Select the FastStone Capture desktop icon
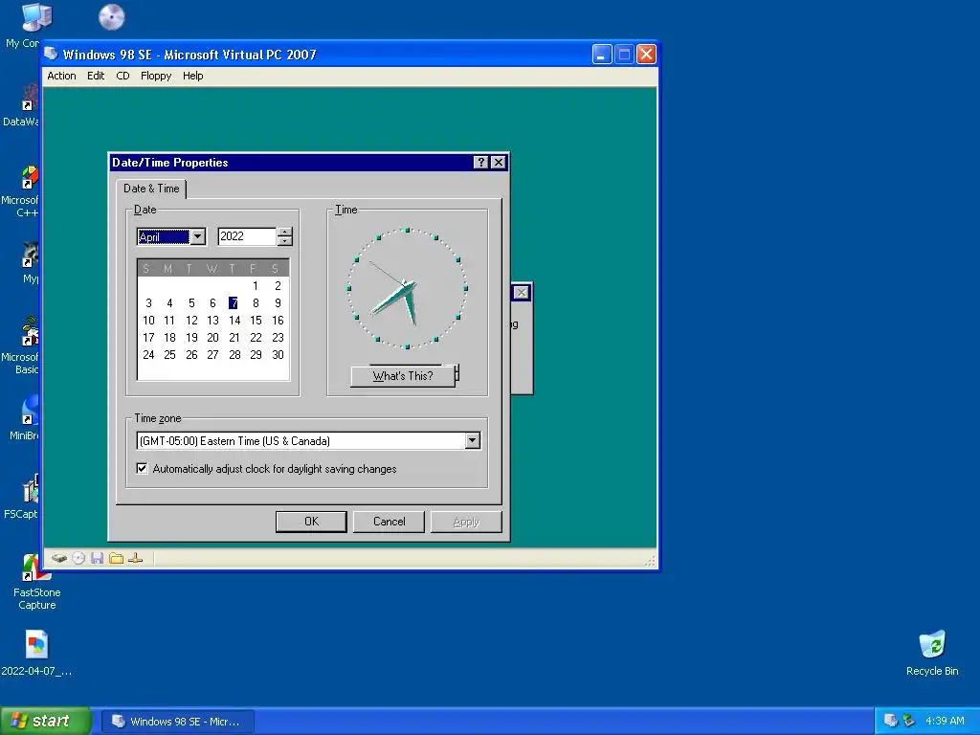The image size is (980, 735). pos(37,583)
